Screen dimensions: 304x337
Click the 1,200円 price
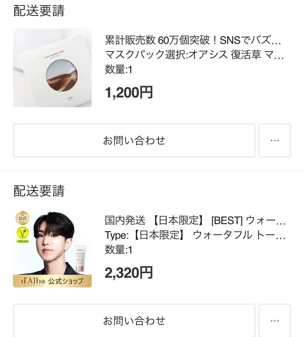[x=129, y=93]
